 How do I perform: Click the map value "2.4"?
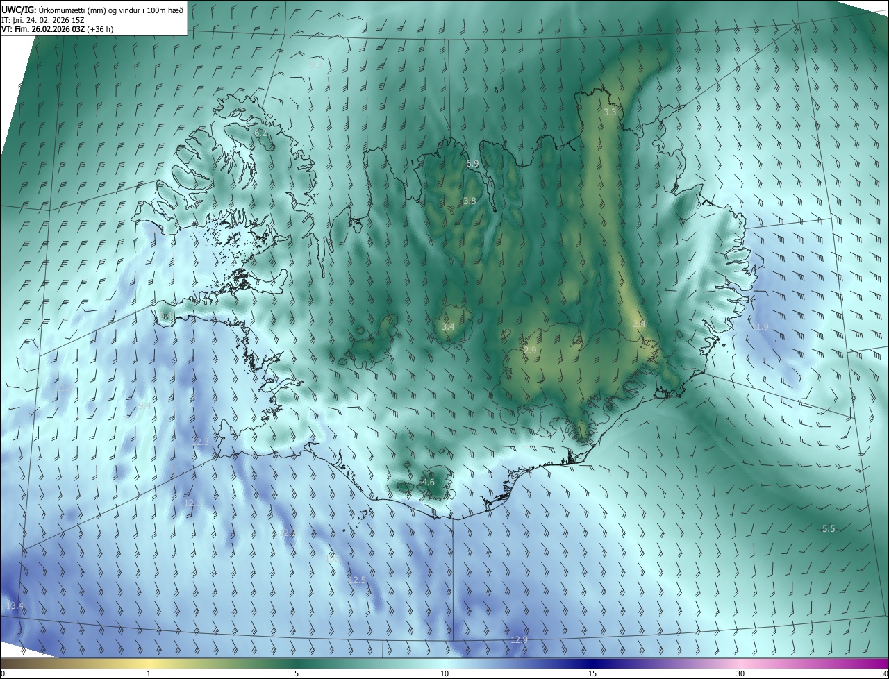point(639,324)
